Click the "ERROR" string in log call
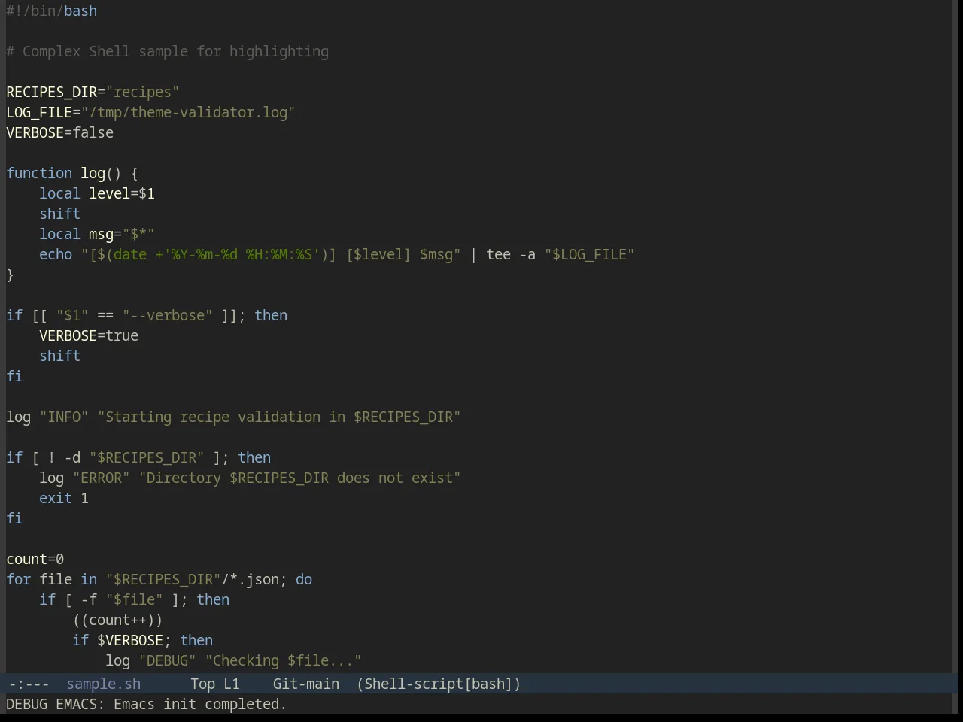The width and height of the screenshot is (963, 722). pos(101,478)
